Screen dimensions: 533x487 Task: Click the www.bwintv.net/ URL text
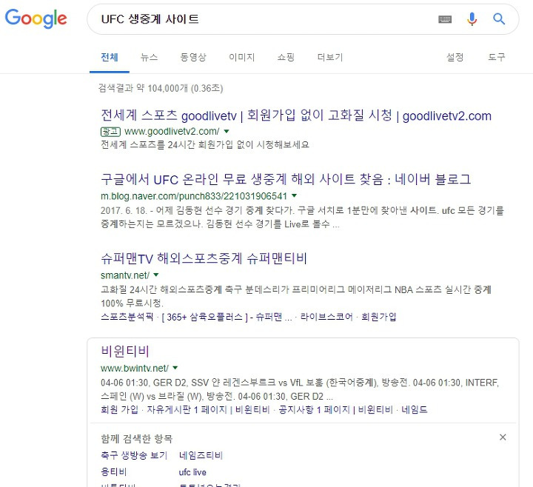click(134, 368)
